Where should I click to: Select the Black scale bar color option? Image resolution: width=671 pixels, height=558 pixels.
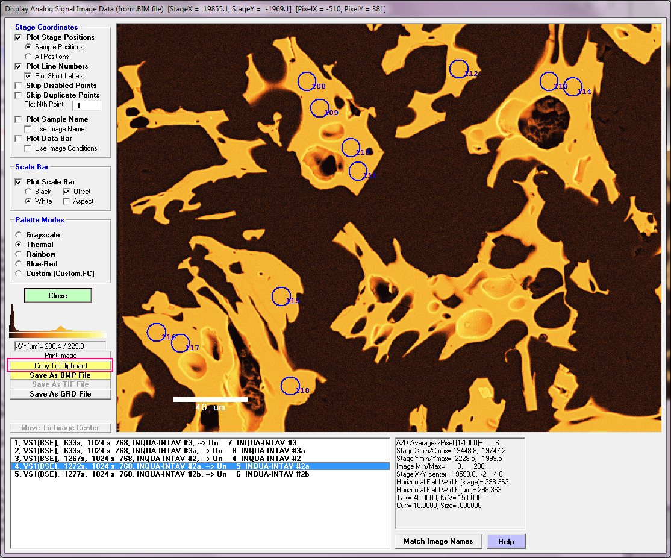[x=28, y=192]
